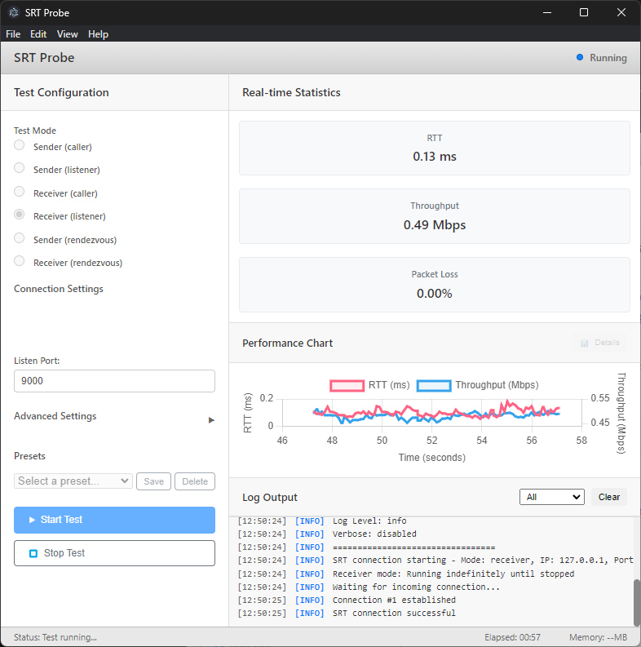Select Receiver (caller) test mode

pos(19,192)
